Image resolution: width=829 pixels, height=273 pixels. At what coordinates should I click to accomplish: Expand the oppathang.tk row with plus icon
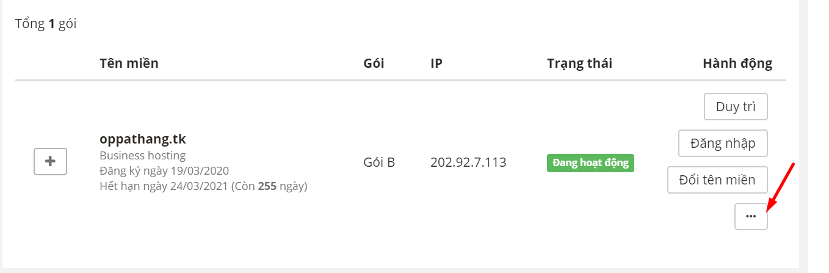50,162
